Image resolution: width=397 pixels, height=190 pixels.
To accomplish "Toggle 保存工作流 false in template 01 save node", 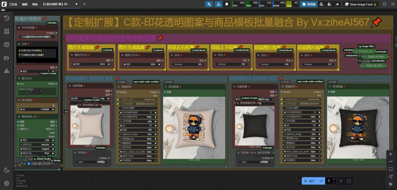I will pos(138,156).
